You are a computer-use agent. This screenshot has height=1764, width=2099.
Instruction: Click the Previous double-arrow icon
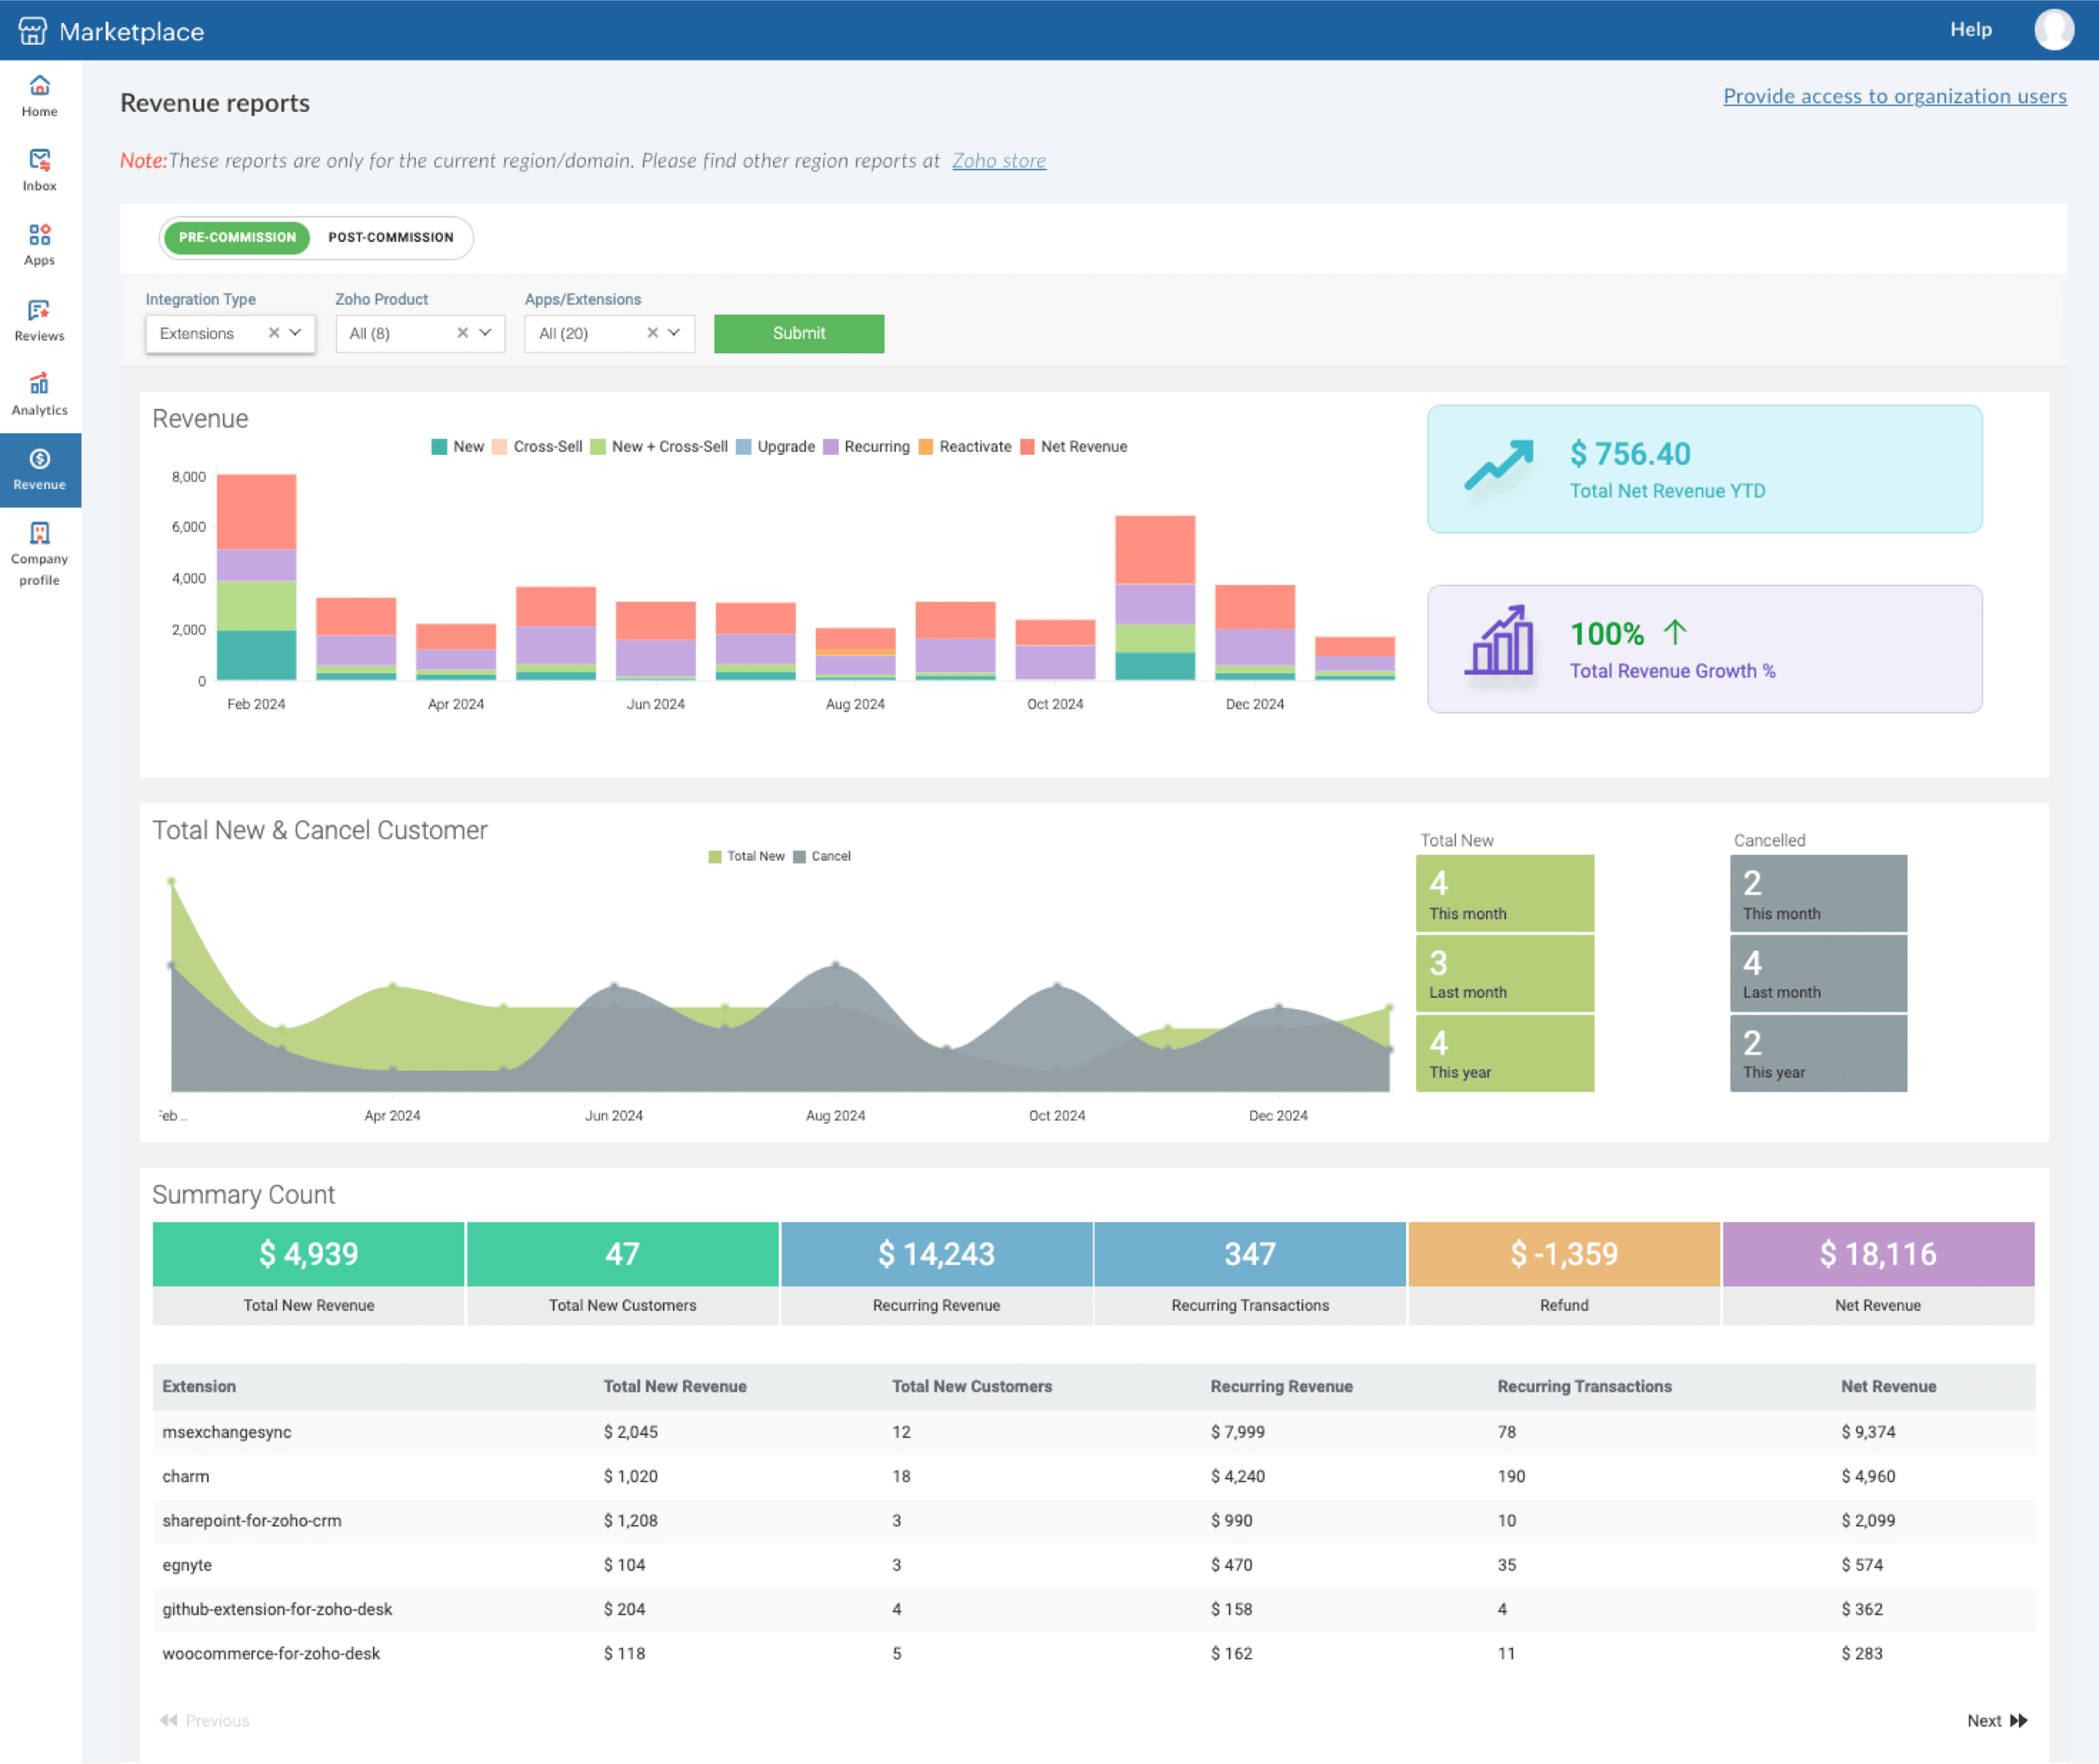(x=169, y=1720)
